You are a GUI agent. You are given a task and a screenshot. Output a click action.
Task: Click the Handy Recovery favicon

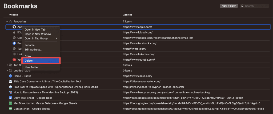(10, 92)
